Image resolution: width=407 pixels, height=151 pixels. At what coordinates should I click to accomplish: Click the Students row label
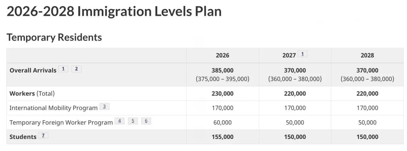(x=23, y=137)
